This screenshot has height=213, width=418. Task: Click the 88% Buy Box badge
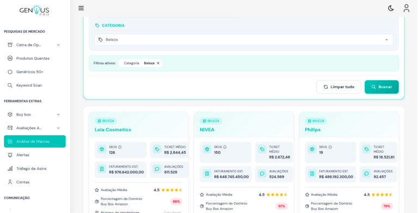click(176, 202)
